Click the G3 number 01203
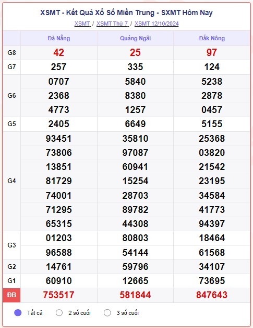The height and width of the screenshot is (328, 253). pyautogui.click(x=58, y=238)
